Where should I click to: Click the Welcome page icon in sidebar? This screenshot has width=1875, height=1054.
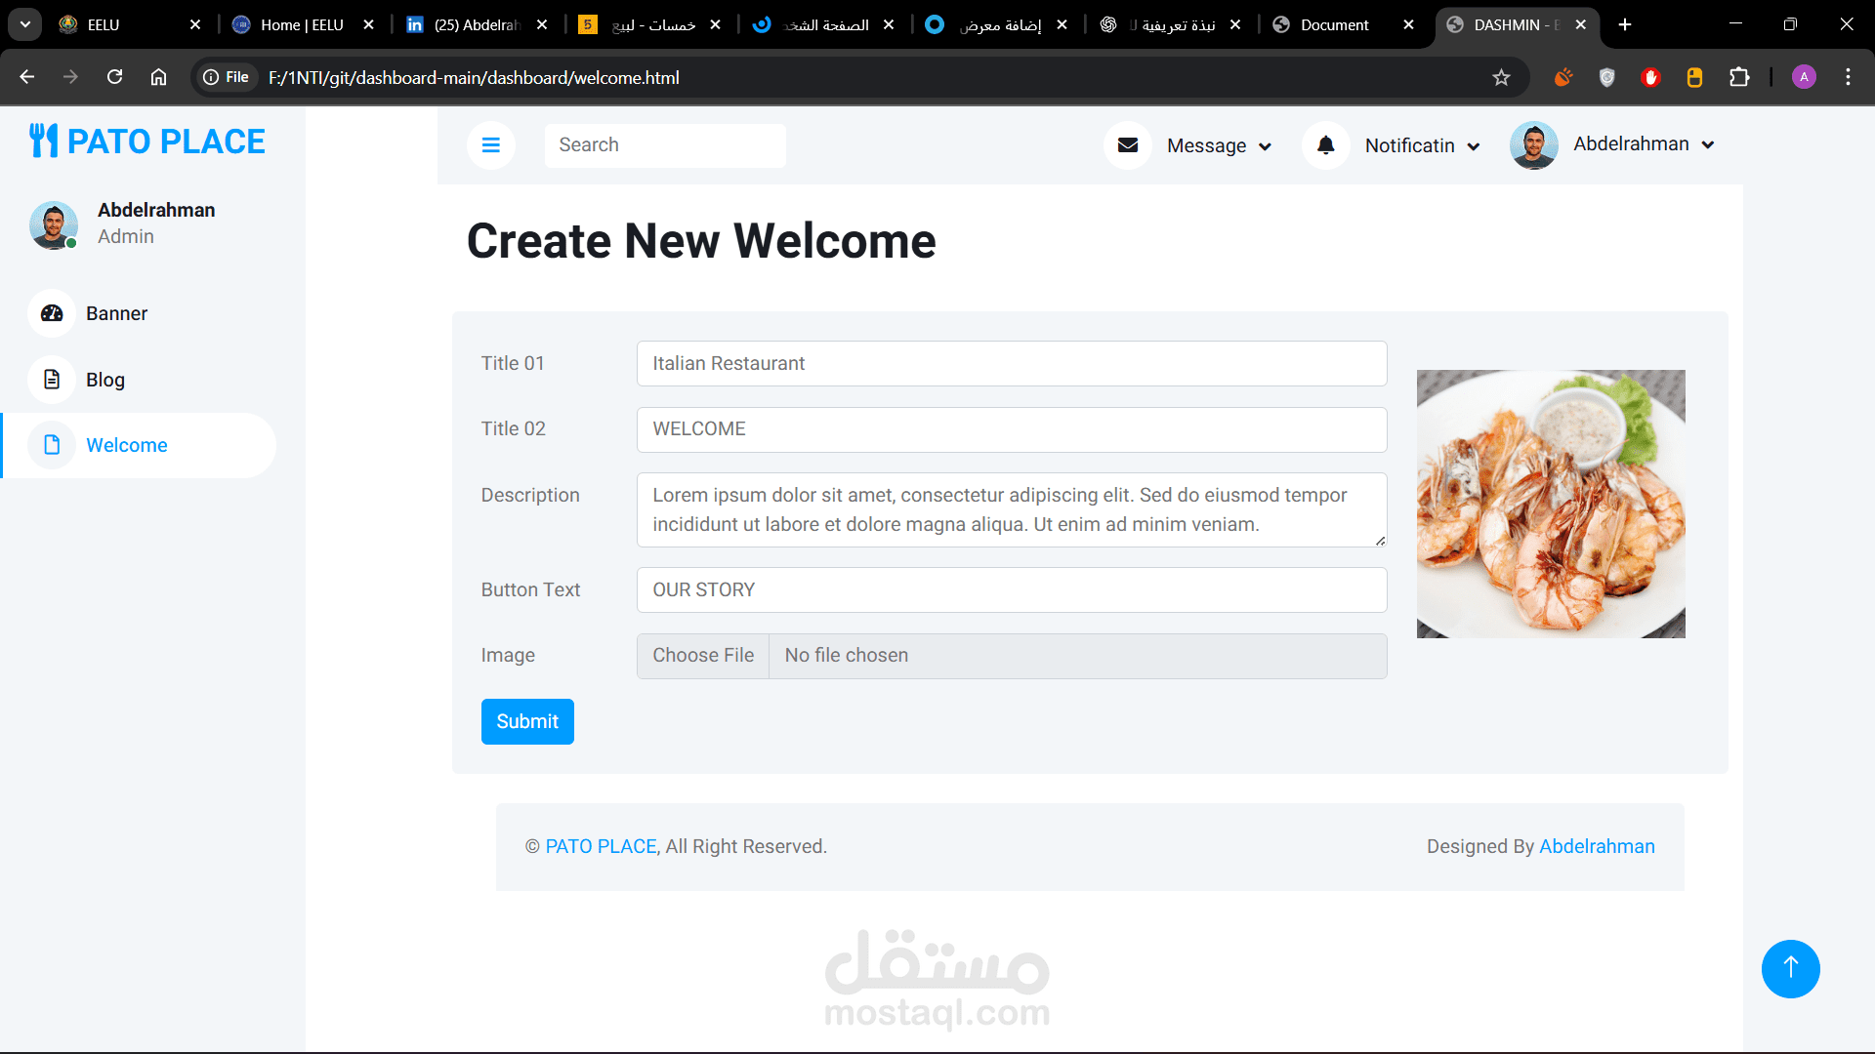click(52, 445)
